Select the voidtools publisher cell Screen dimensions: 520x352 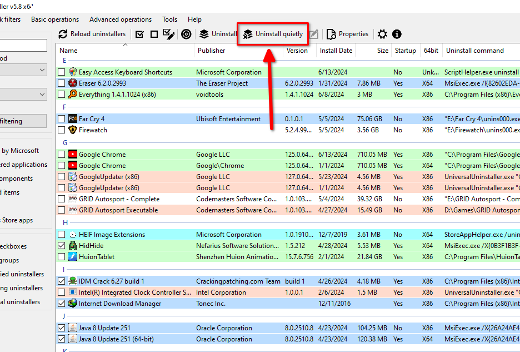[x=209, y=95]
